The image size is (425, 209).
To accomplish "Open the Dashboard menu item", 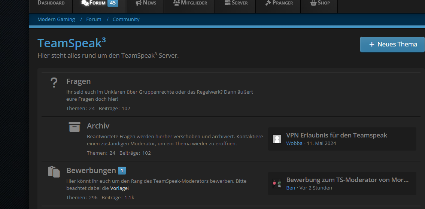I will (51, 3).
